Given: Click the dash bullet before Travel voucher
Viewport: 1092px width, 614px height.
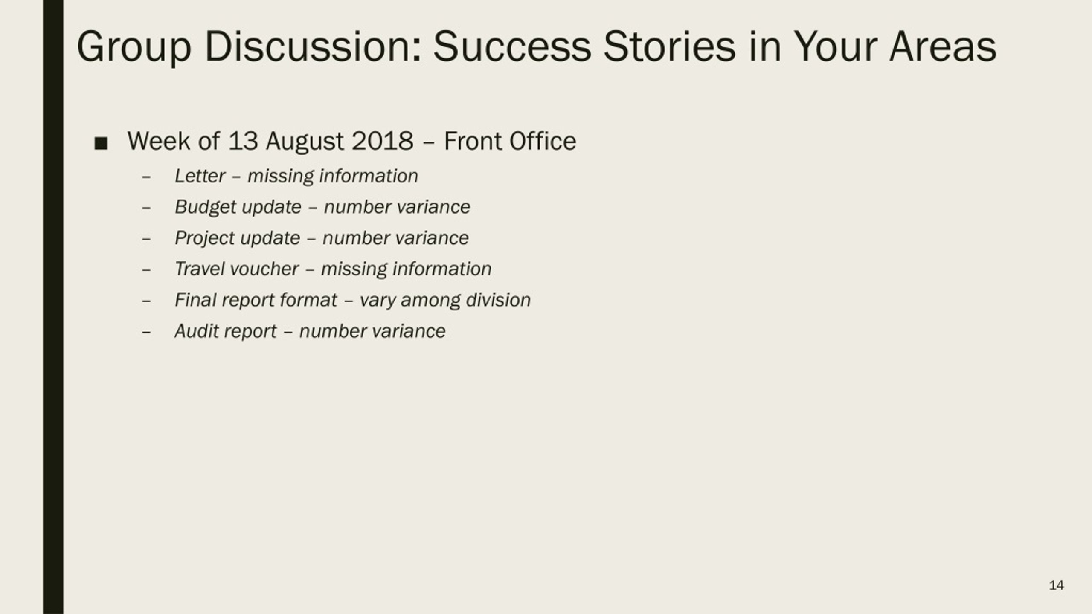Looking at the screenshot, I should pos(146,270).
